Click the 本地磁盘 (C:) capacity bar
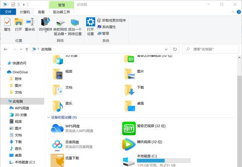 point(164,161)
